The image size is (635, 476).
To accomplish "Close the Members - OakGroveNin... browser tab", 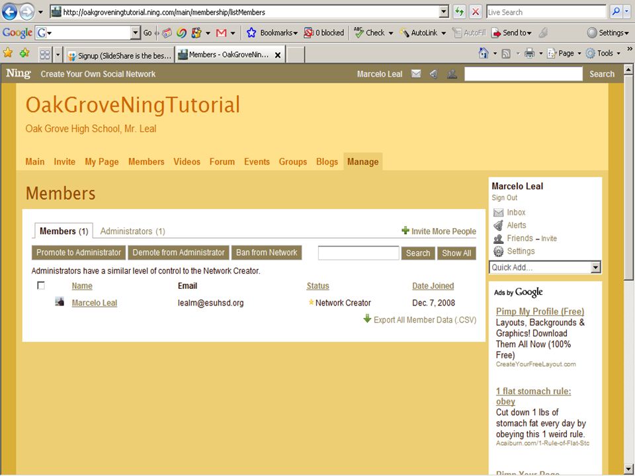I will (x=278, y=55).
